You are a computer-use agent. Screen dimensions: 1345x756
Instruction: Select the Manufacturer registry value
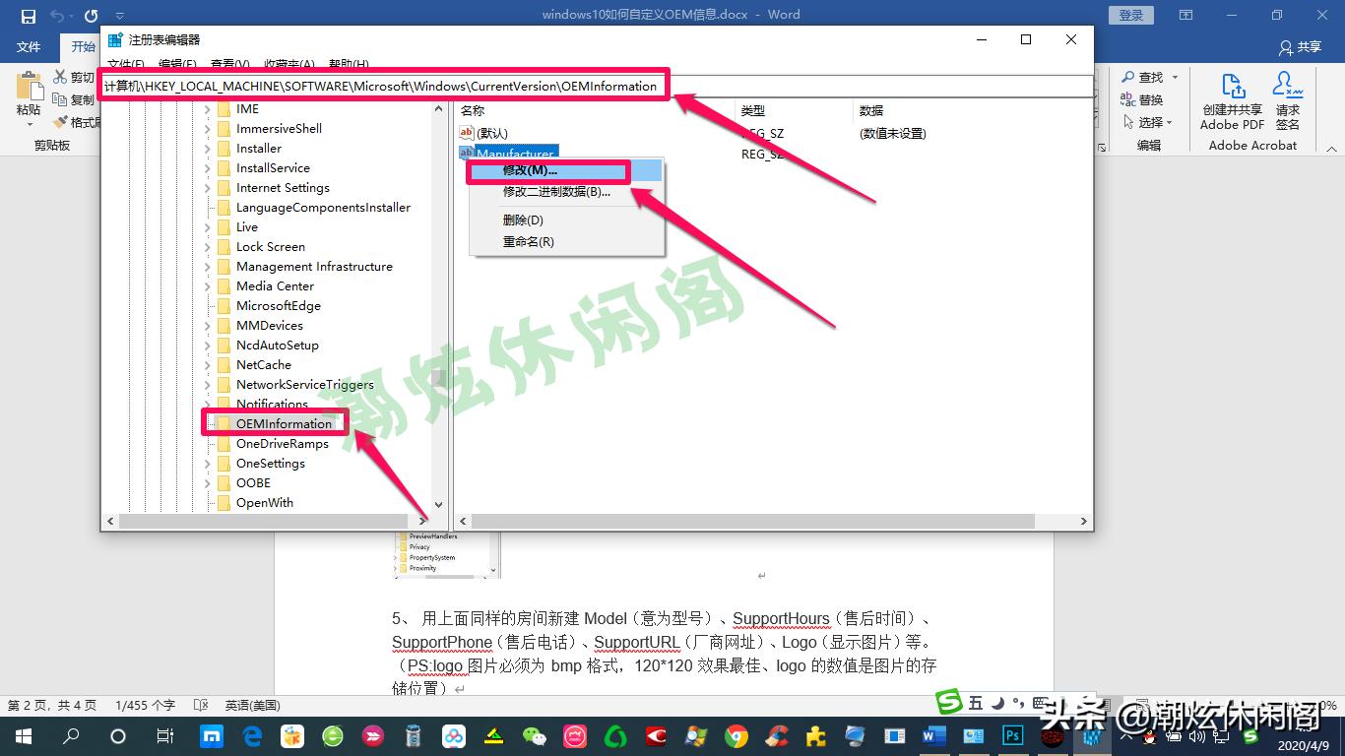[x=515, y=153]
